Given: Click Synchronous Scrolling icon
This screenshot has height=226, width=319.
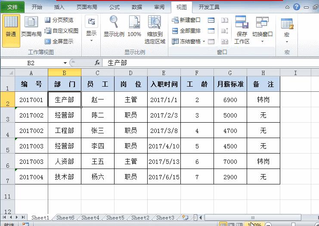Looking at the screenshot, I should point(225,31).
